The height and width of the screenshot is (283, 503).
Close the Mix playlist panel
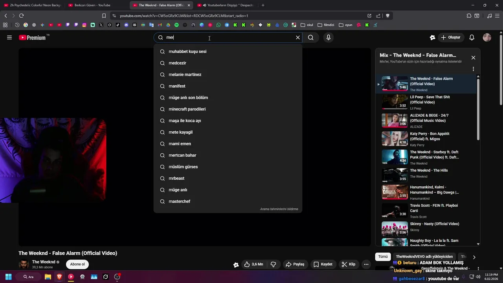click(473, 58)
